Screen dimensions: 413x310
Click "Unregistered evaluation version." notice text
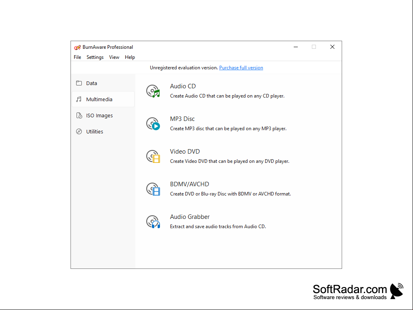184,68
